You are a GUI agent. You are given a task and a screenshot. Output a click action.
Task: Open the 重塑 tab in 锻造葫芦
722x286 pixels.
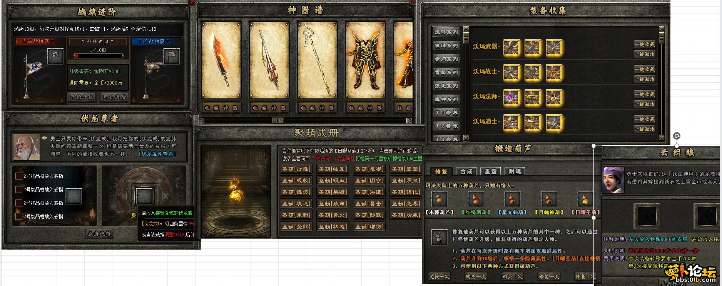(491, 171)
